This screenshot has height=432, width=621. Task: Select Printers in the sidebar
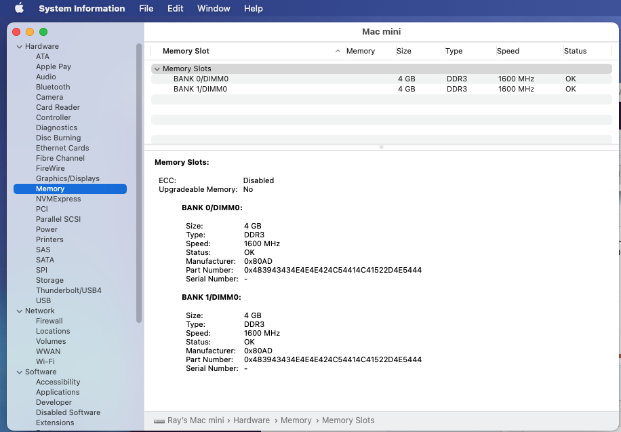[49, 240]
